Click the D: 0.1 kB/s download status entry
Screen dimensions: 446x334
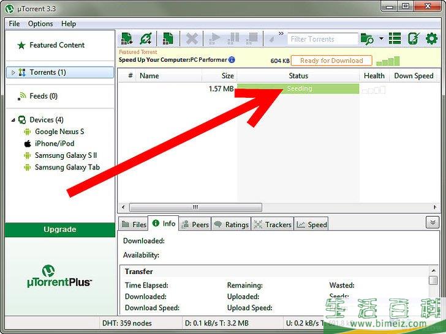[x=216, y=323]
